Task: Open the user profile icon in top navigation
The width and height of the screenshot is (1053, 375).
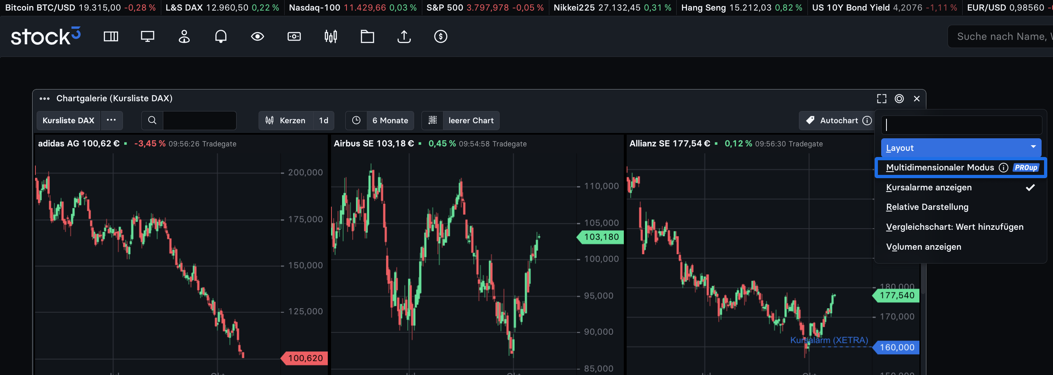Action: (x=184, y=37)
